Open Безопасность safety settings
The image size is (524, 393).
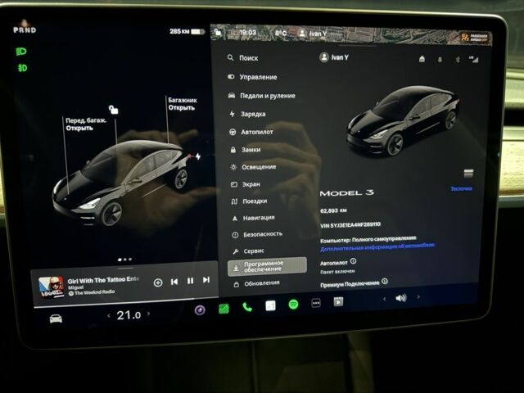[257, 234]
